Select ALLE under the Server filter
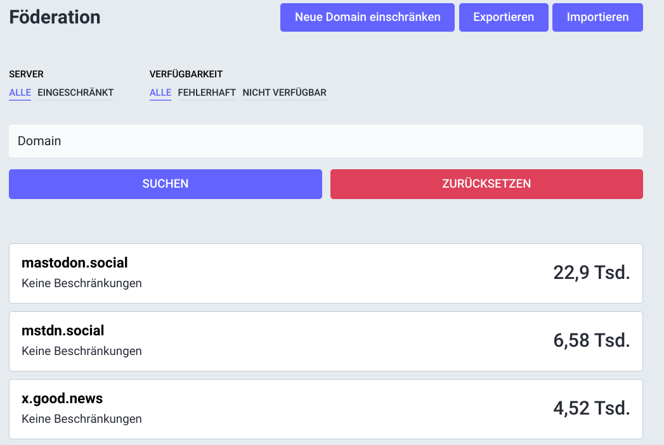This screenshot has height=445, width=664. pos(20,93)
